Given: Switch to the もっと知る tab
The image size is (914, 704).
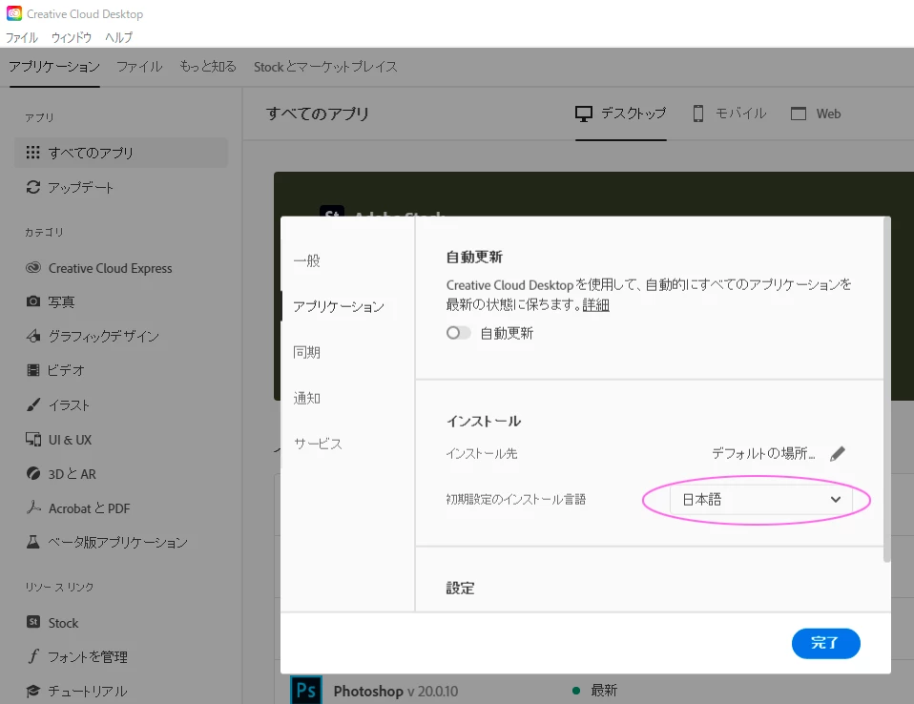Looking at the screenshot, I should (208, 67).
